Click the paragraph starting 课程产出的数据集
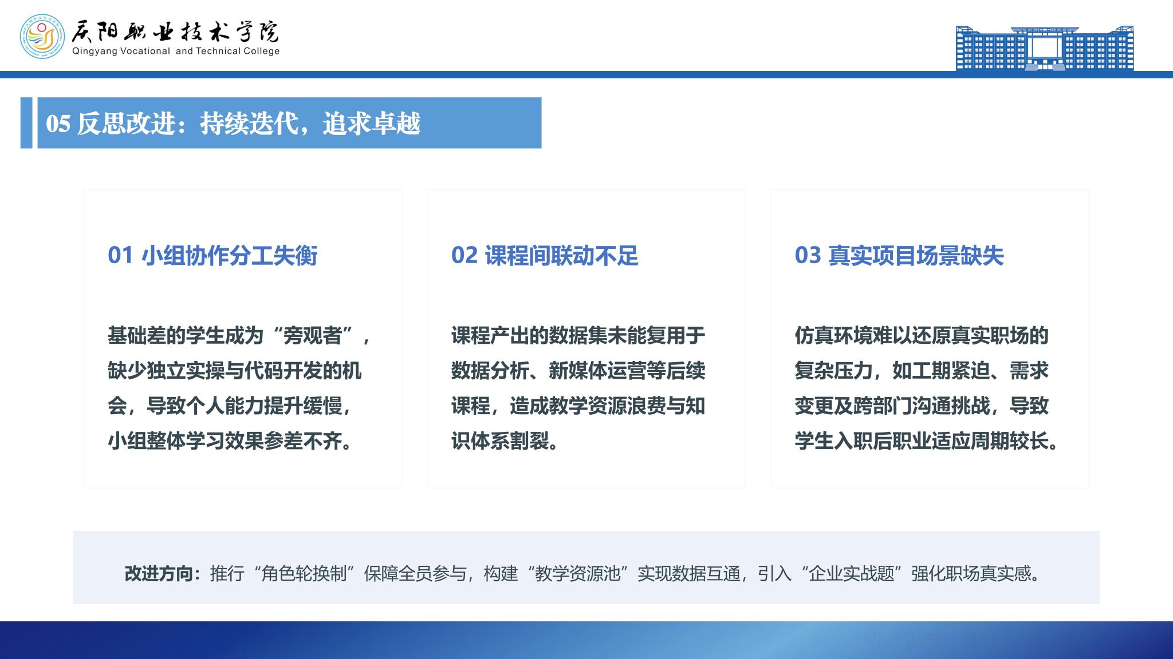The image size is (1173, 659). pyautogui.click(x=578, y=388)
